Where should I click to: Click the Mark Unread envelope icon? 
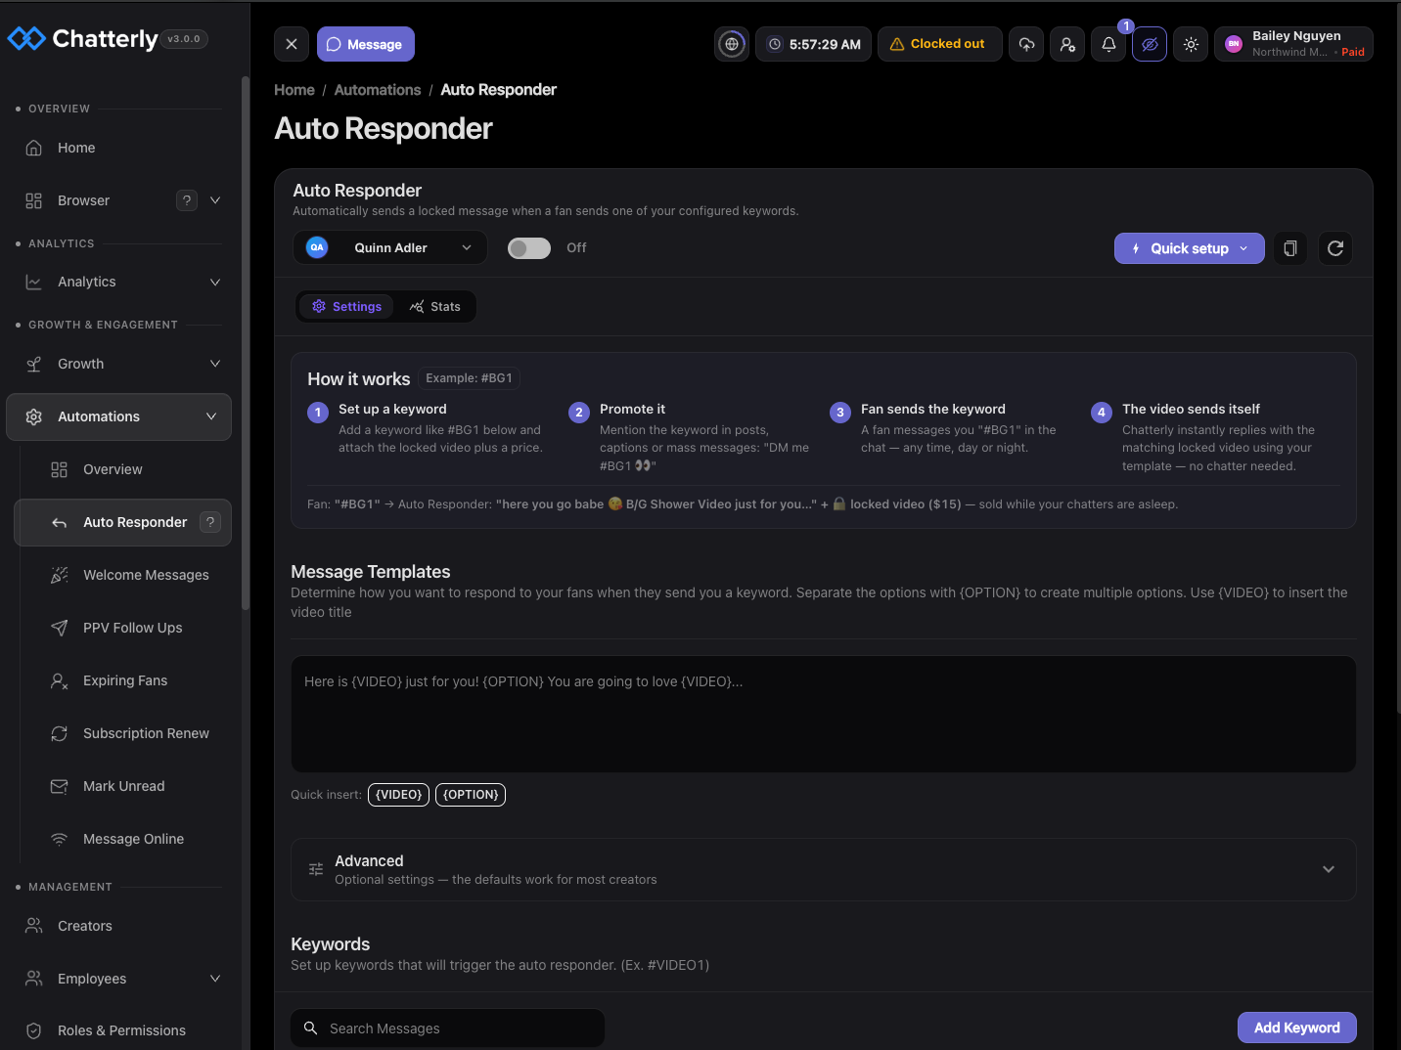point(60,786)
